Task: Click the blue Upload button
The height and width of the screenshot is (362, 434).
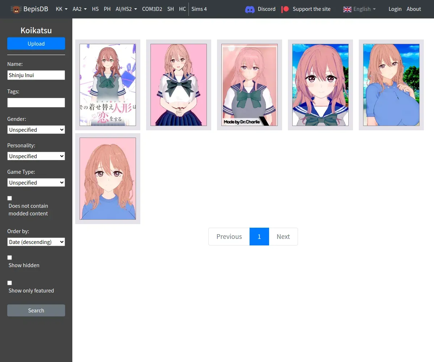Action: click(36, 43)
